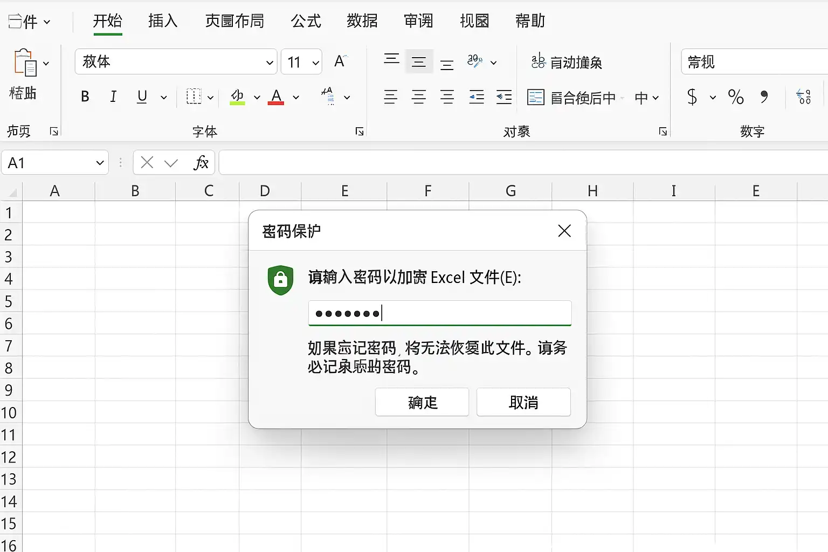
Task: Expand the Name Box A1 dropdown
Action: tap(100, 163)
